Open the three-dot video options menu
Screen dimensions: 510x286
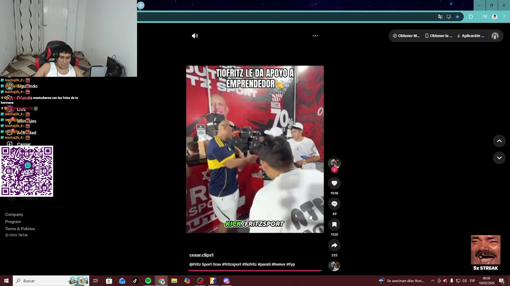315,36
